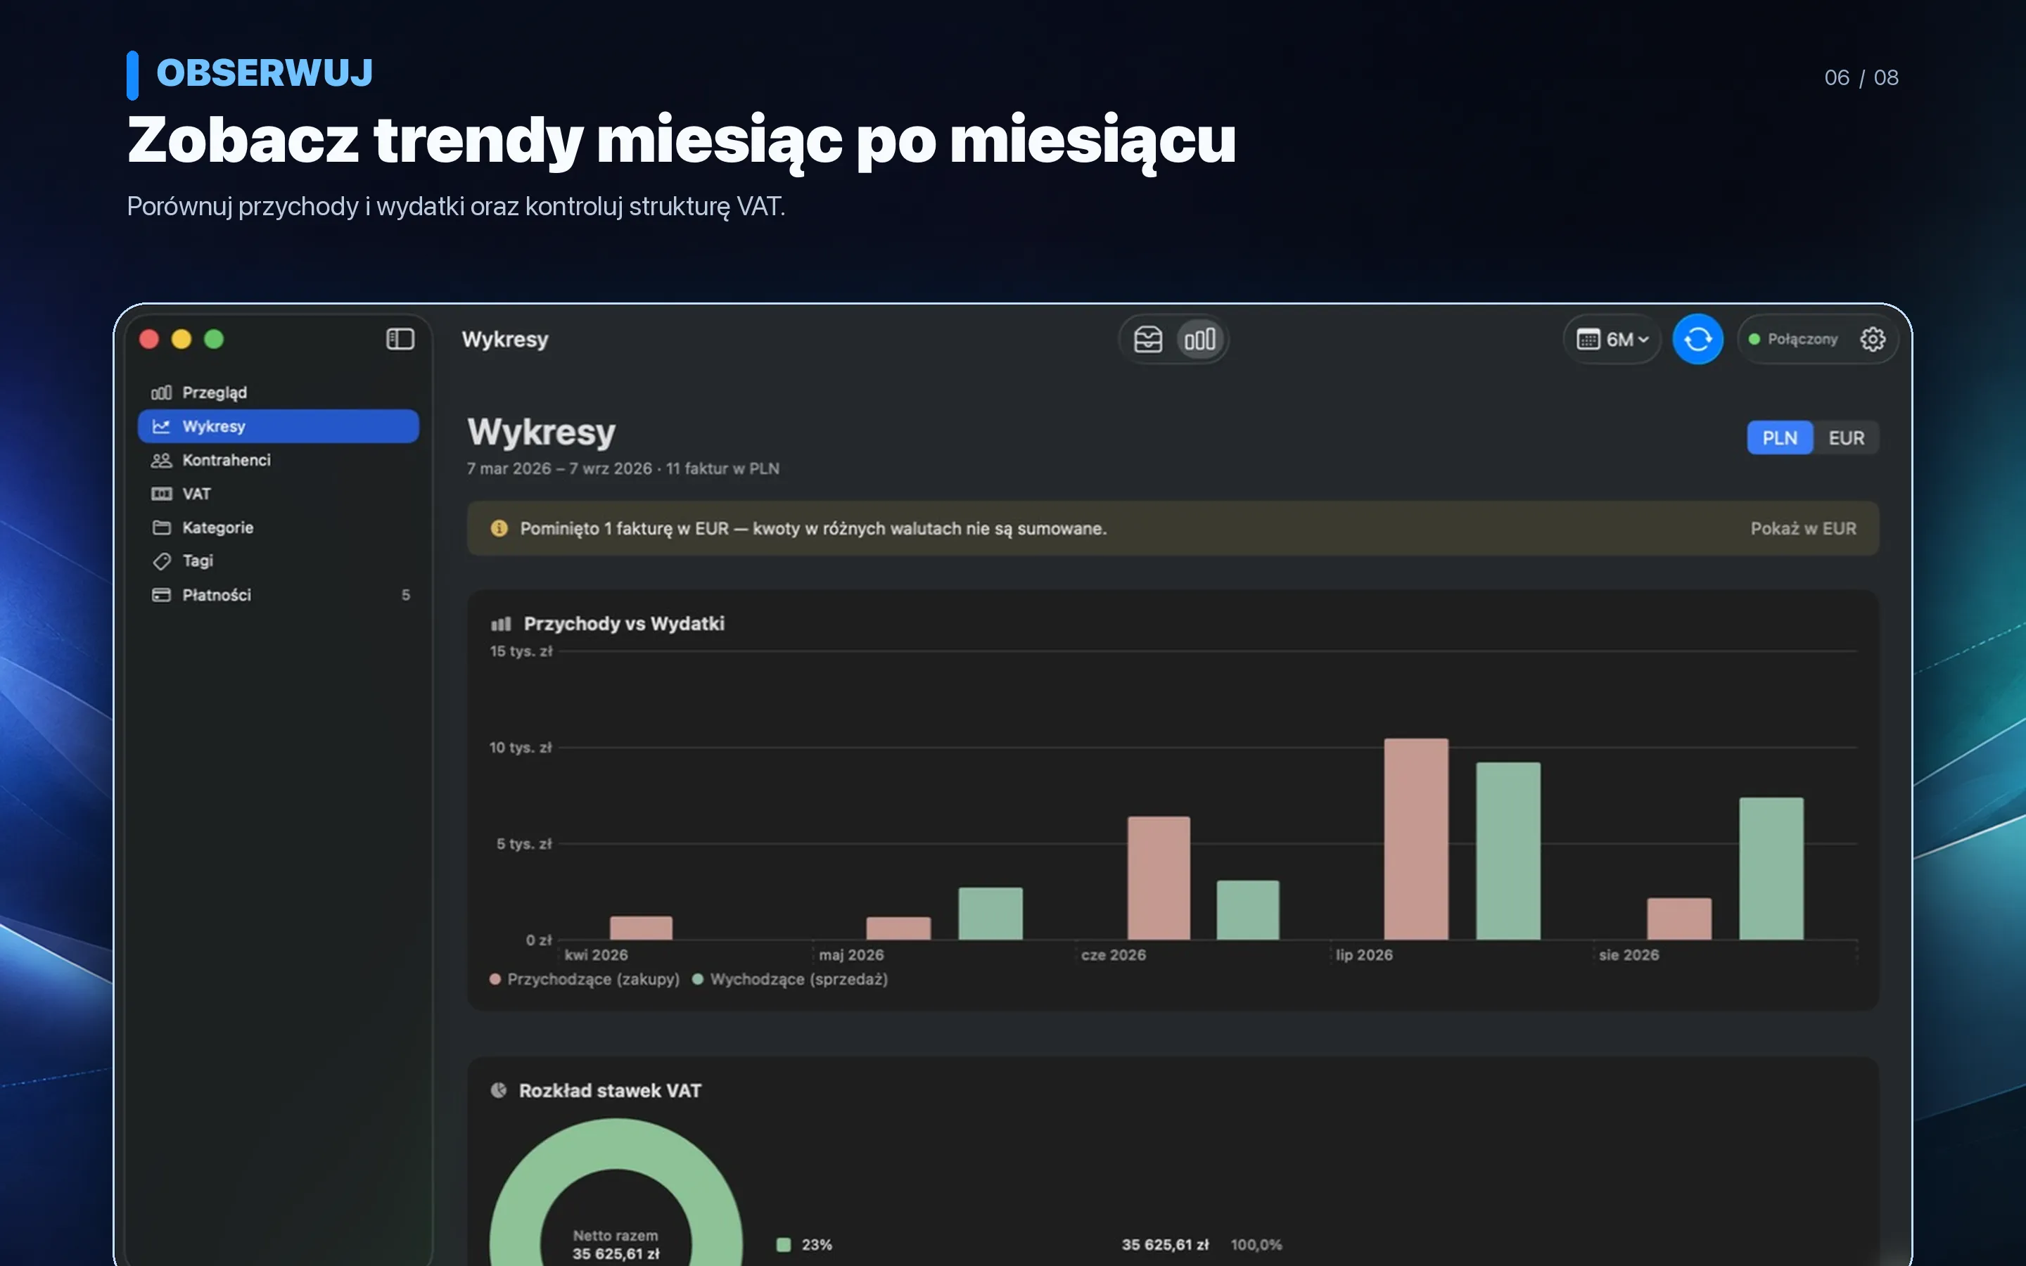Click the blue sync refresh button
This screenshot has height=1266, width=2026.
pyautogui.click(x=1697, y=339)
